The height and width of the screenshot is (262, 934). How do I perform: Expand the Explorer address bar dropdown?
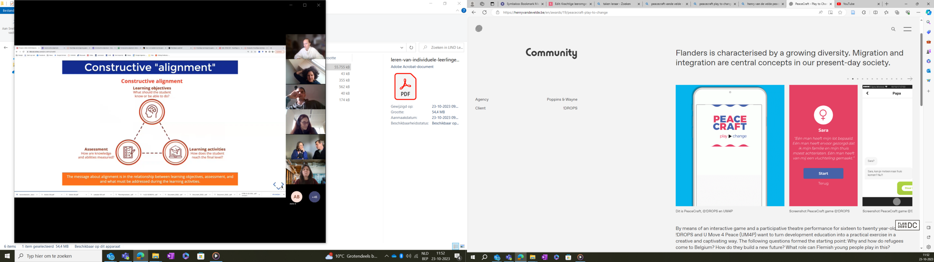pyautogui.click(x=402, y=48)
